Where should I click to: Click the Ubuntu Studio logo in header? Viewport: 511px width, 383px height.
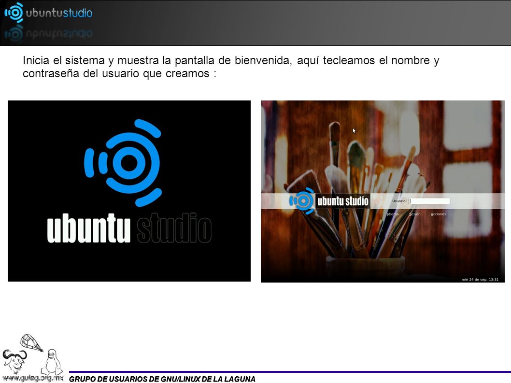(x=48, y=13)
